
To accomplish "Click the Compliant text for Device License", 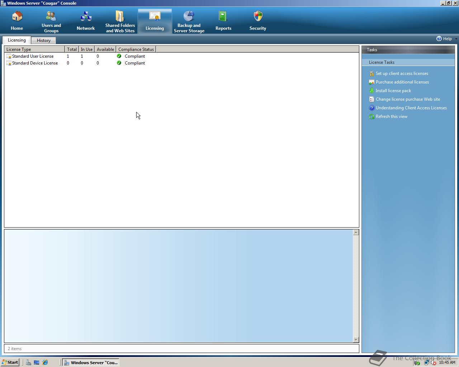I will pyautogui.click(x=135, y=63).
